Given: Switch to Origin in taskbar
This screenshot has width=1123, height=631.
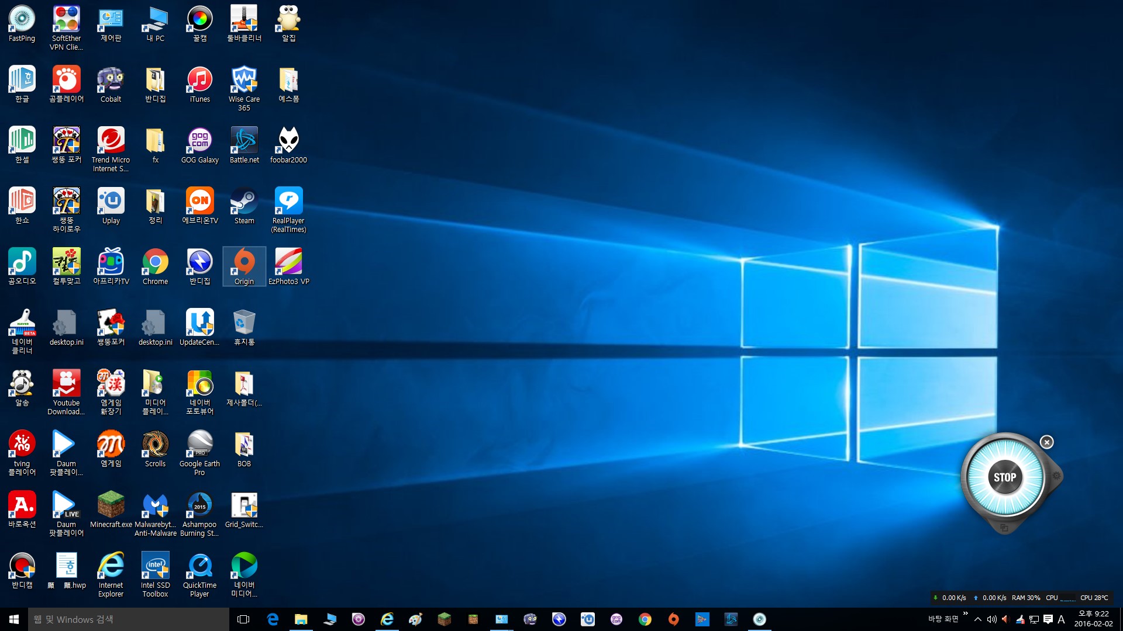Looking at the screenshot, I should point(674,619).
